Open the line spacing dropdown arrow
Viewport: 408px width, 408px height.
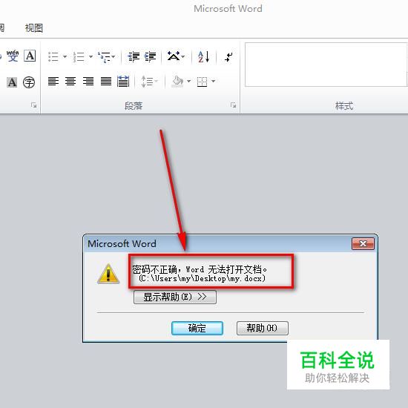tap(156, 81)
